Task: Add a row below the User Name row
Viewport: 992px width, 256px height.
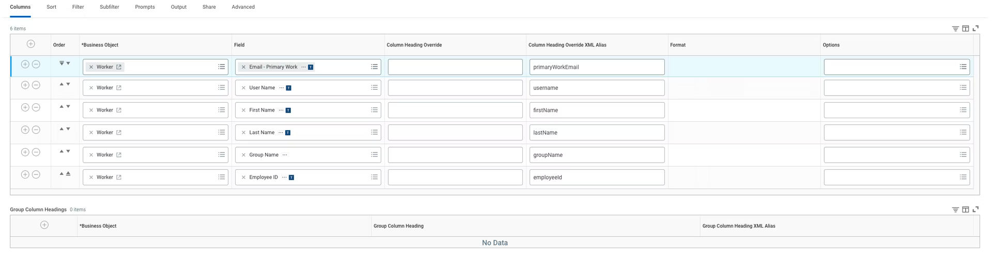Action: point(25,85)
